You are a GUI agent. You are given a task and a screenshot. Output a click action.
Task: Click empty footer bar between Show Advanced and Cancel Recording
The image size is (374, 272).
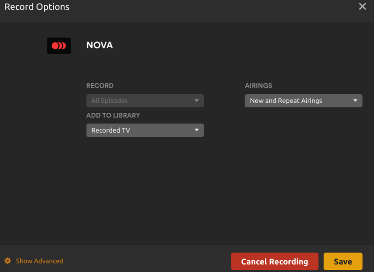pyautogui.click(x=144, y=261)
